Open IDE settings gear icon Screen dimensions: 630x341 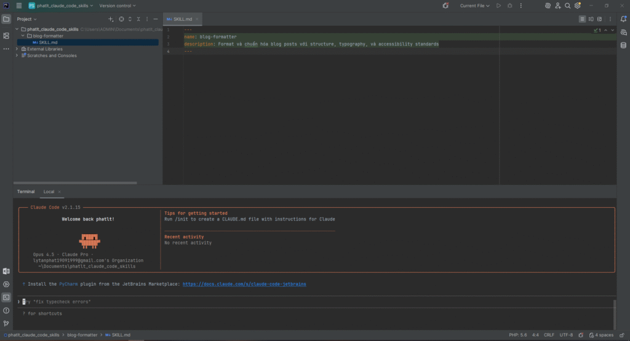(x=578, y=6)
